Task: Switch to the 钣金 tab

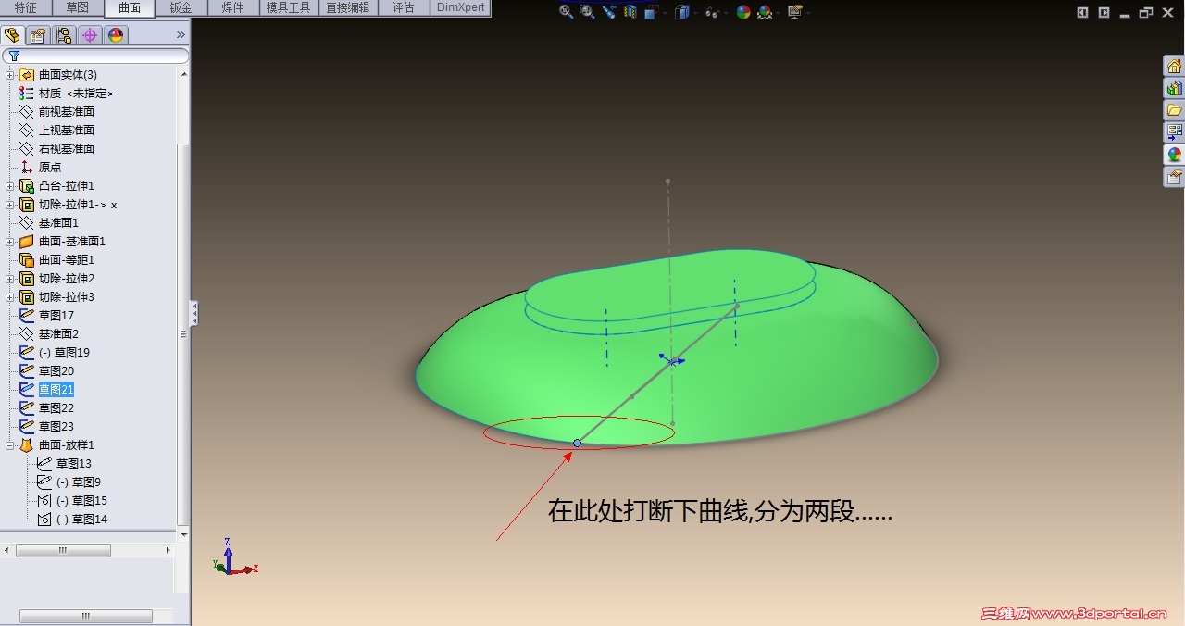Action: tap(181, 8)
